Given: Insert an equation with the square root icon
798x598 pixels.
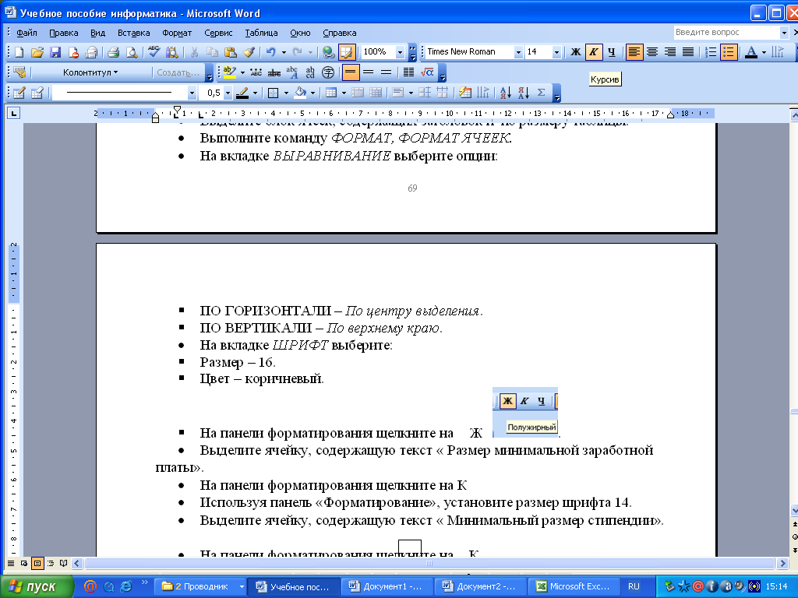Looking at the screenshot, I should tap(427, 72).
